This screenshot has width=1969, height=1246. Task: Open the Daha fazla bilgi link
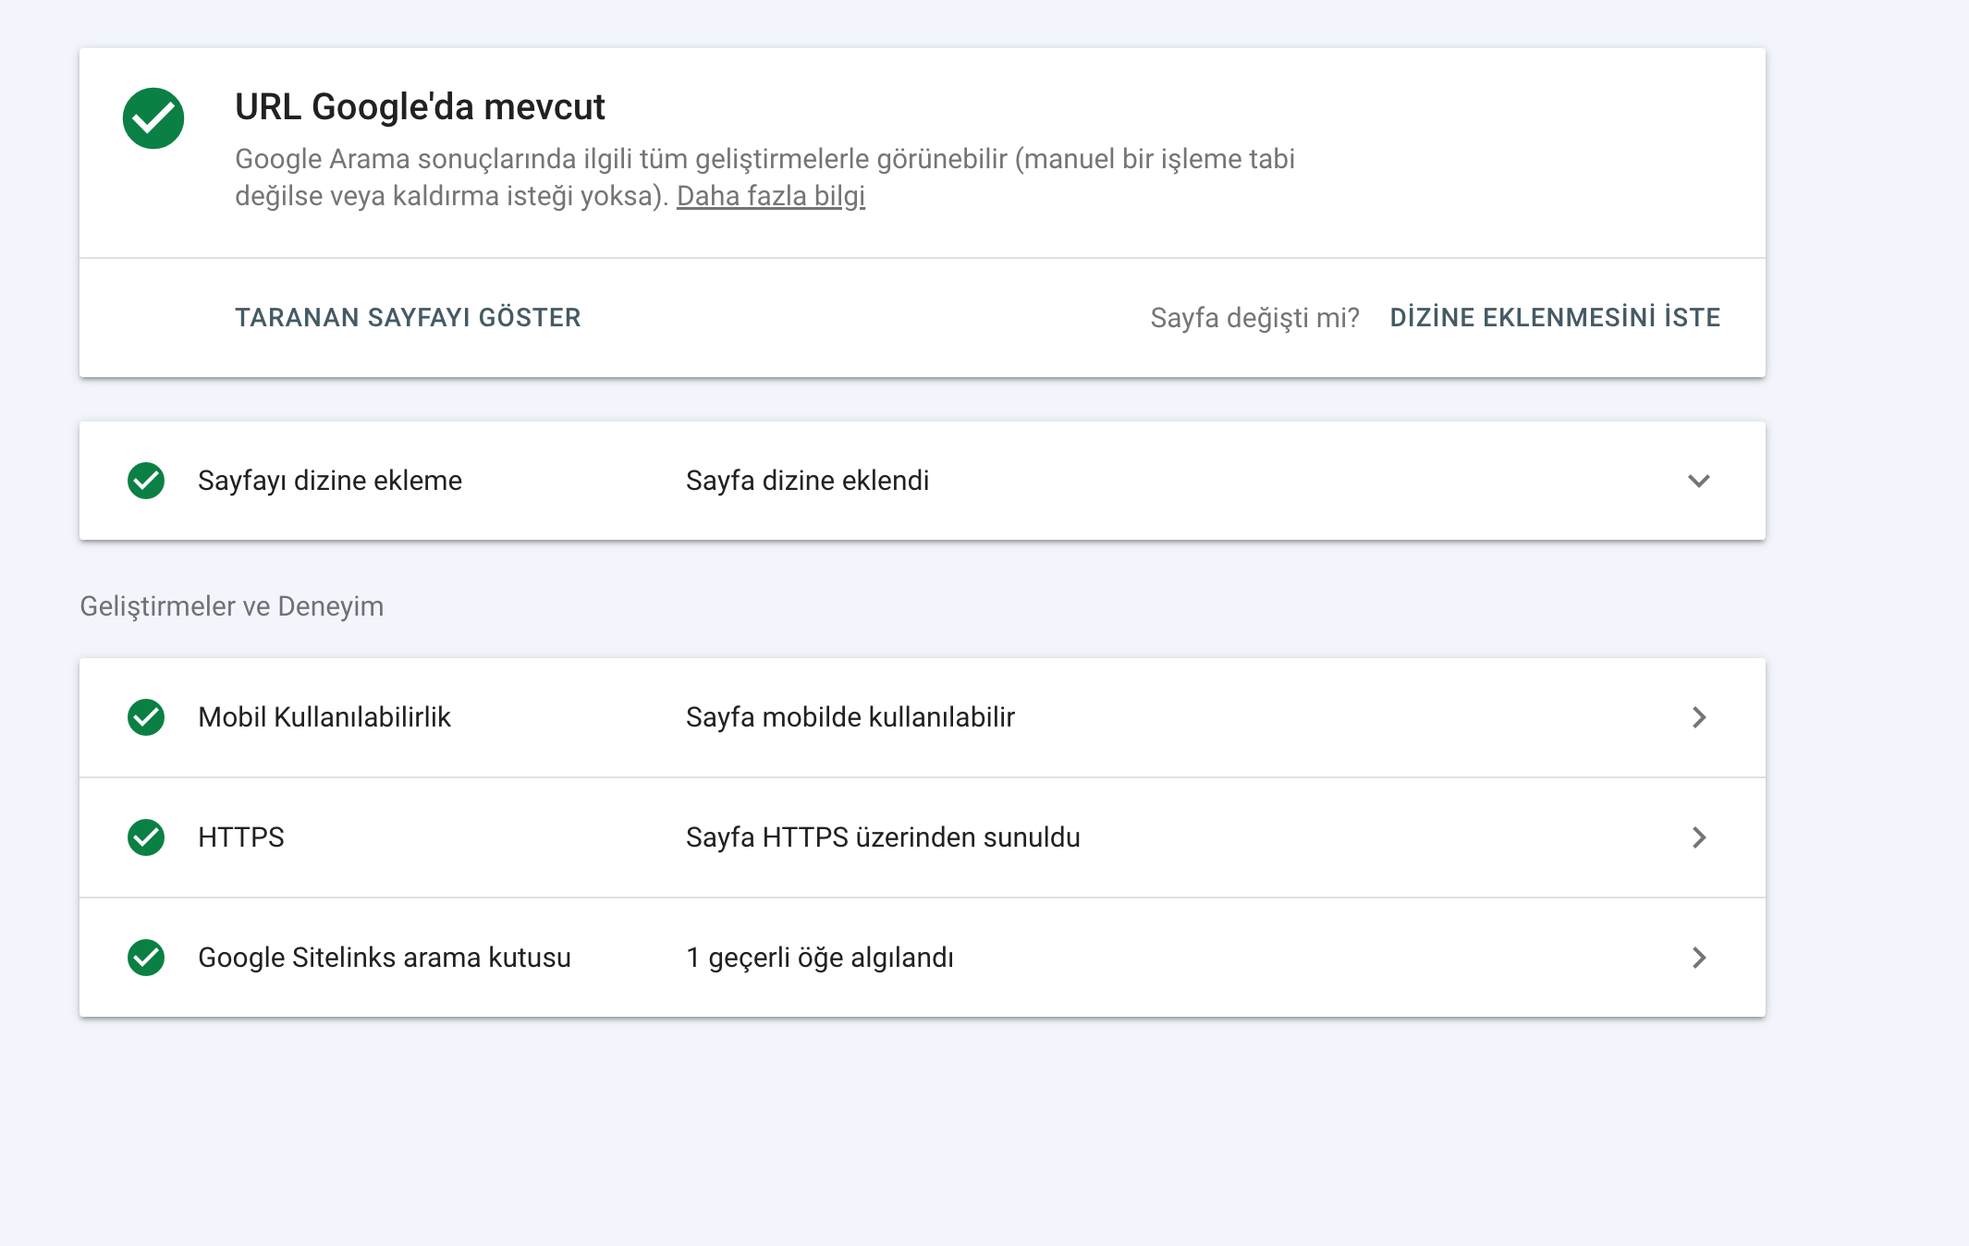771,196
